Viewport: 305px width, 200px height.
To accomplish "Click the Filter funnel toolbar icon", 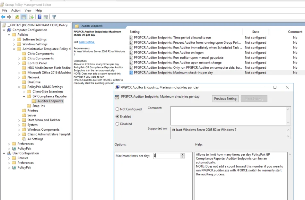I will (x=54, y=17).
